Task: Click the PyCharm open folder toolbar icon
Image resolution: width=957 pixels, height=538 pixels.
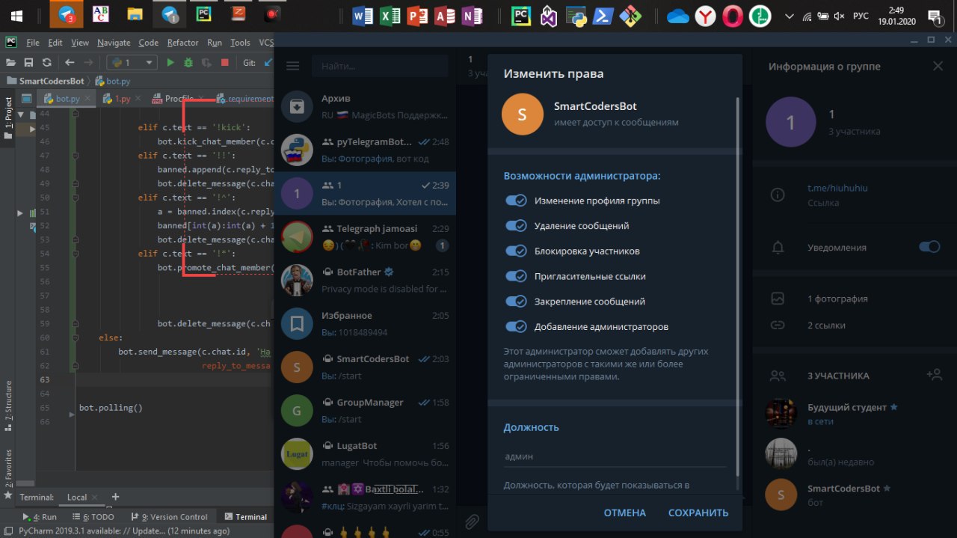Action: [x=10, y=63]
